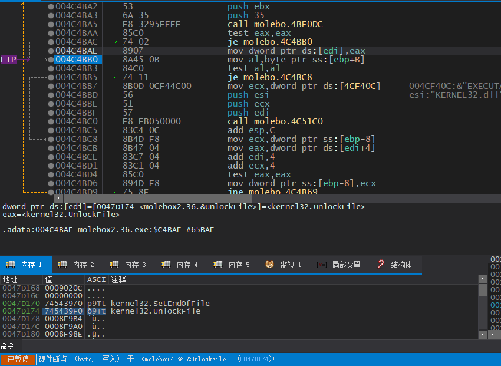Click the green jump arrow at 004C4BAC

coord(115,42)
